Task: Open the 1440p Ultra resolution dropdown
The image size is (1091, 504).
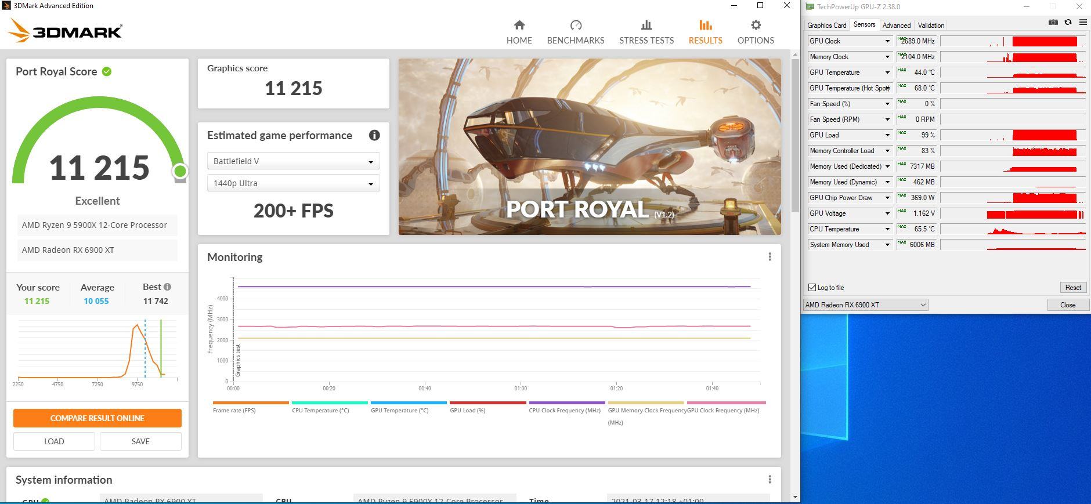Action: 294,183
